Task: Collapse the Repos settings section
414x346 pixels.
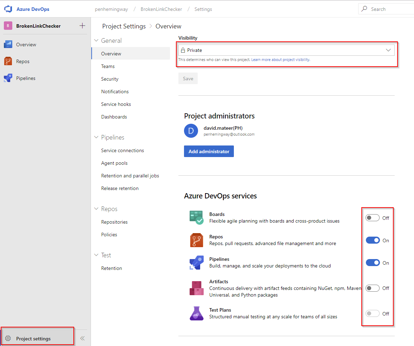Action: point(96,209)
